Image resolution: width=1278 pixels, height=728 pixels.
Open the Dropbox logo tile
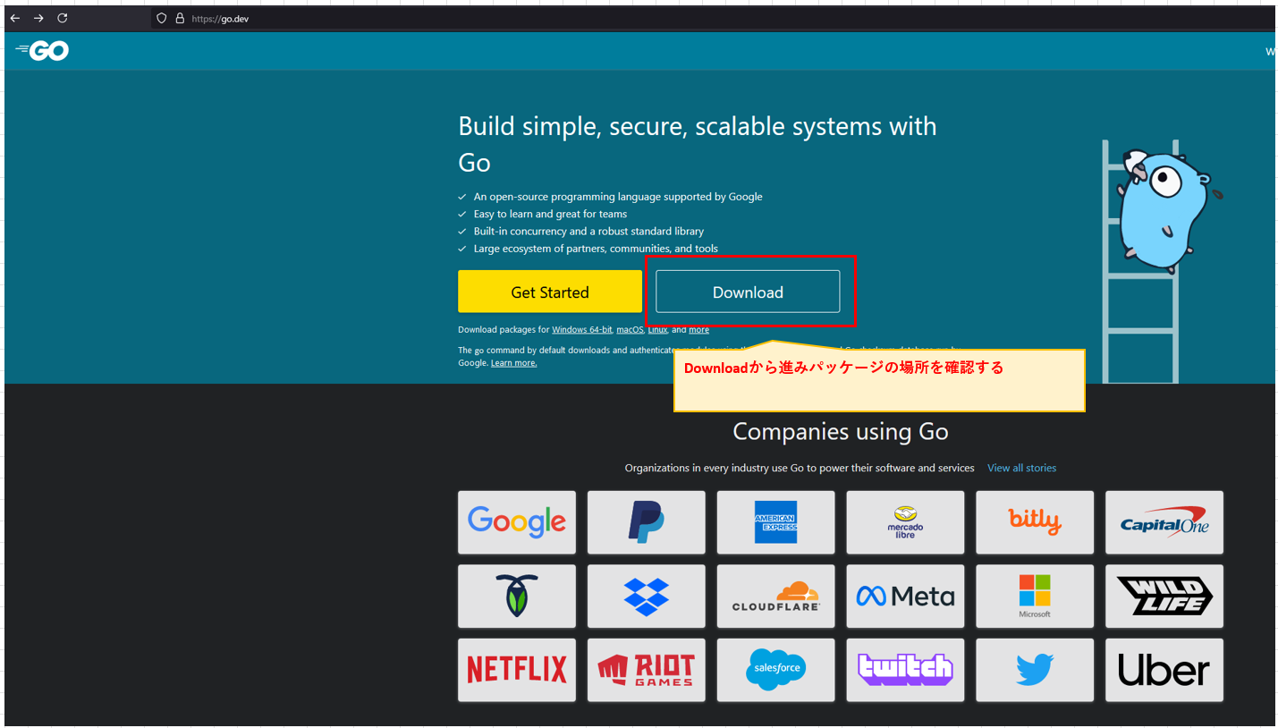[x=646, y=596]
